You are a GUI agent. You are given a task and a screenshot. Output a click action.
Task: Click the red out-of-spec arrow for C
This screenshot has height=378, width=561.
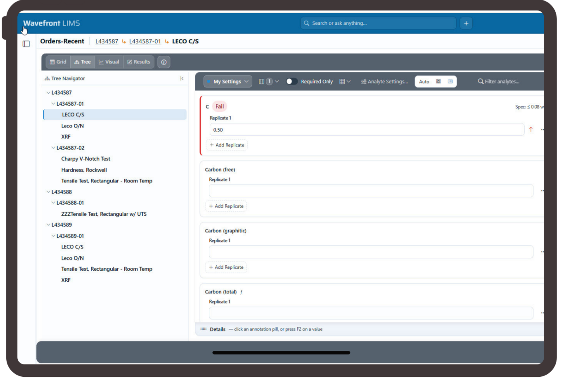(531, 130)
